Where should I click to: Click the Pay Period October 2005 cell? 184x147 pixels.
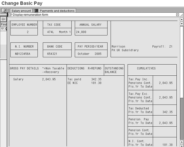(91, 54)
